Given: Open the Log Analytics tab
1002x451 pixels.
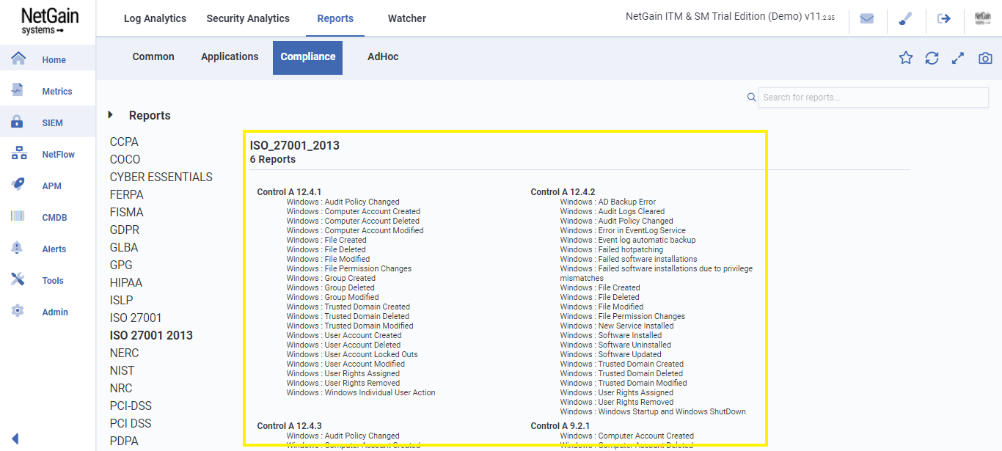Looking at the screenshot, I should point(155,18).
